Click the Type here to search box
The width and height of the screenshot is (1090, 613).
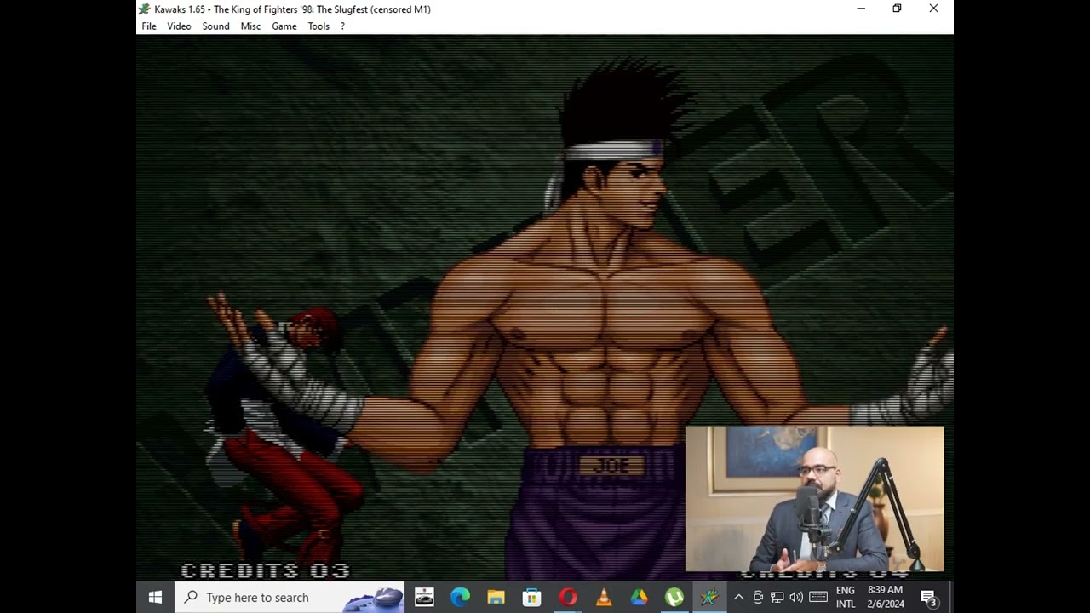click(x=290, y=598)
